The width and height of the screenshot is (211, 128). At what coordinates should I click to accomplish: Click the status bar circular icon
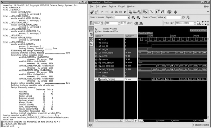coord(91,125)
